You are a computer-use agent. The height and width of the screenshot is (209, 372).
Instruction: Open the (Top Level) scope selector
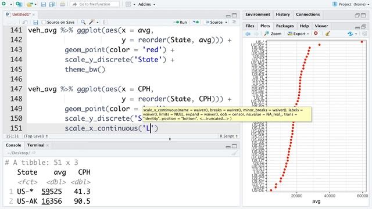coord(36,136)
